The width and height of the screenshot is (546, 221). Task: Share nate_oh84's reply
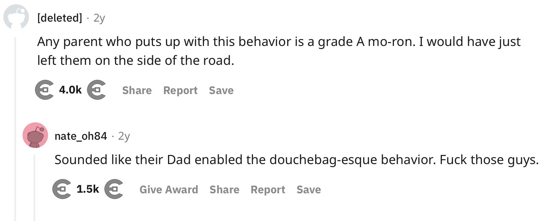[225, 190]
